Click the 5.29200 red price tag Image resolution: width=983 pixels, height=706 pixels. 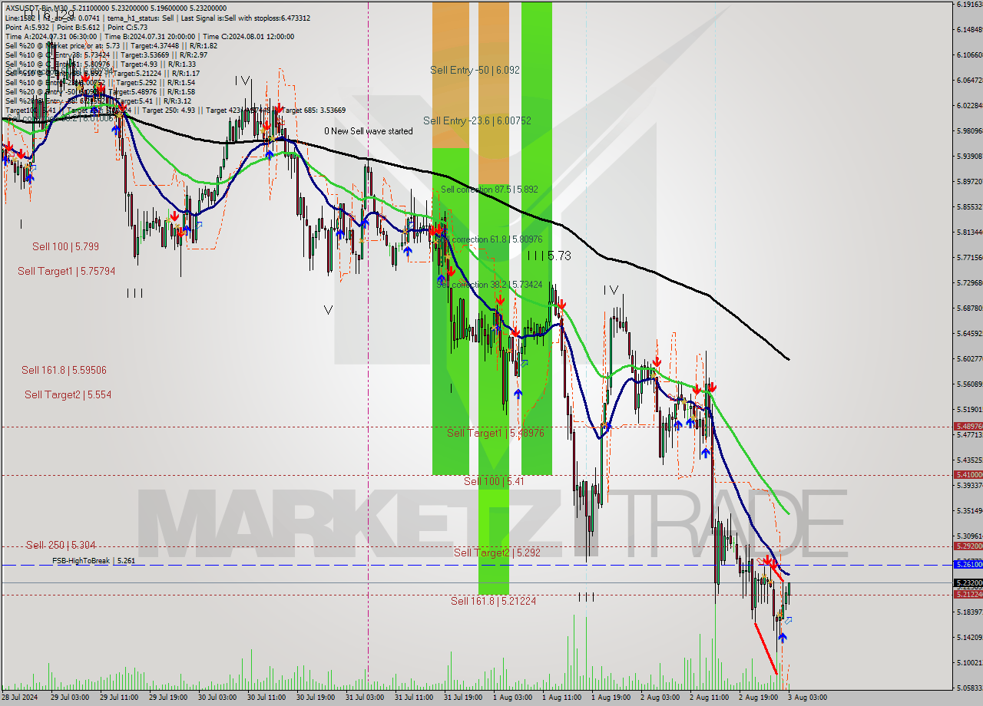(x=968, y=546)
